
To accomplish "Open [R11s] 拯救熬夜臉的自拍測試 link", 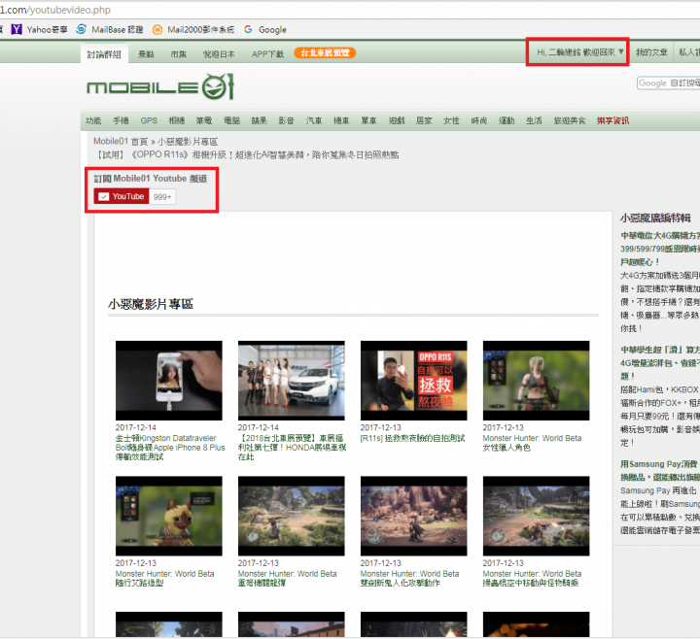I will [x=412, y=438].
